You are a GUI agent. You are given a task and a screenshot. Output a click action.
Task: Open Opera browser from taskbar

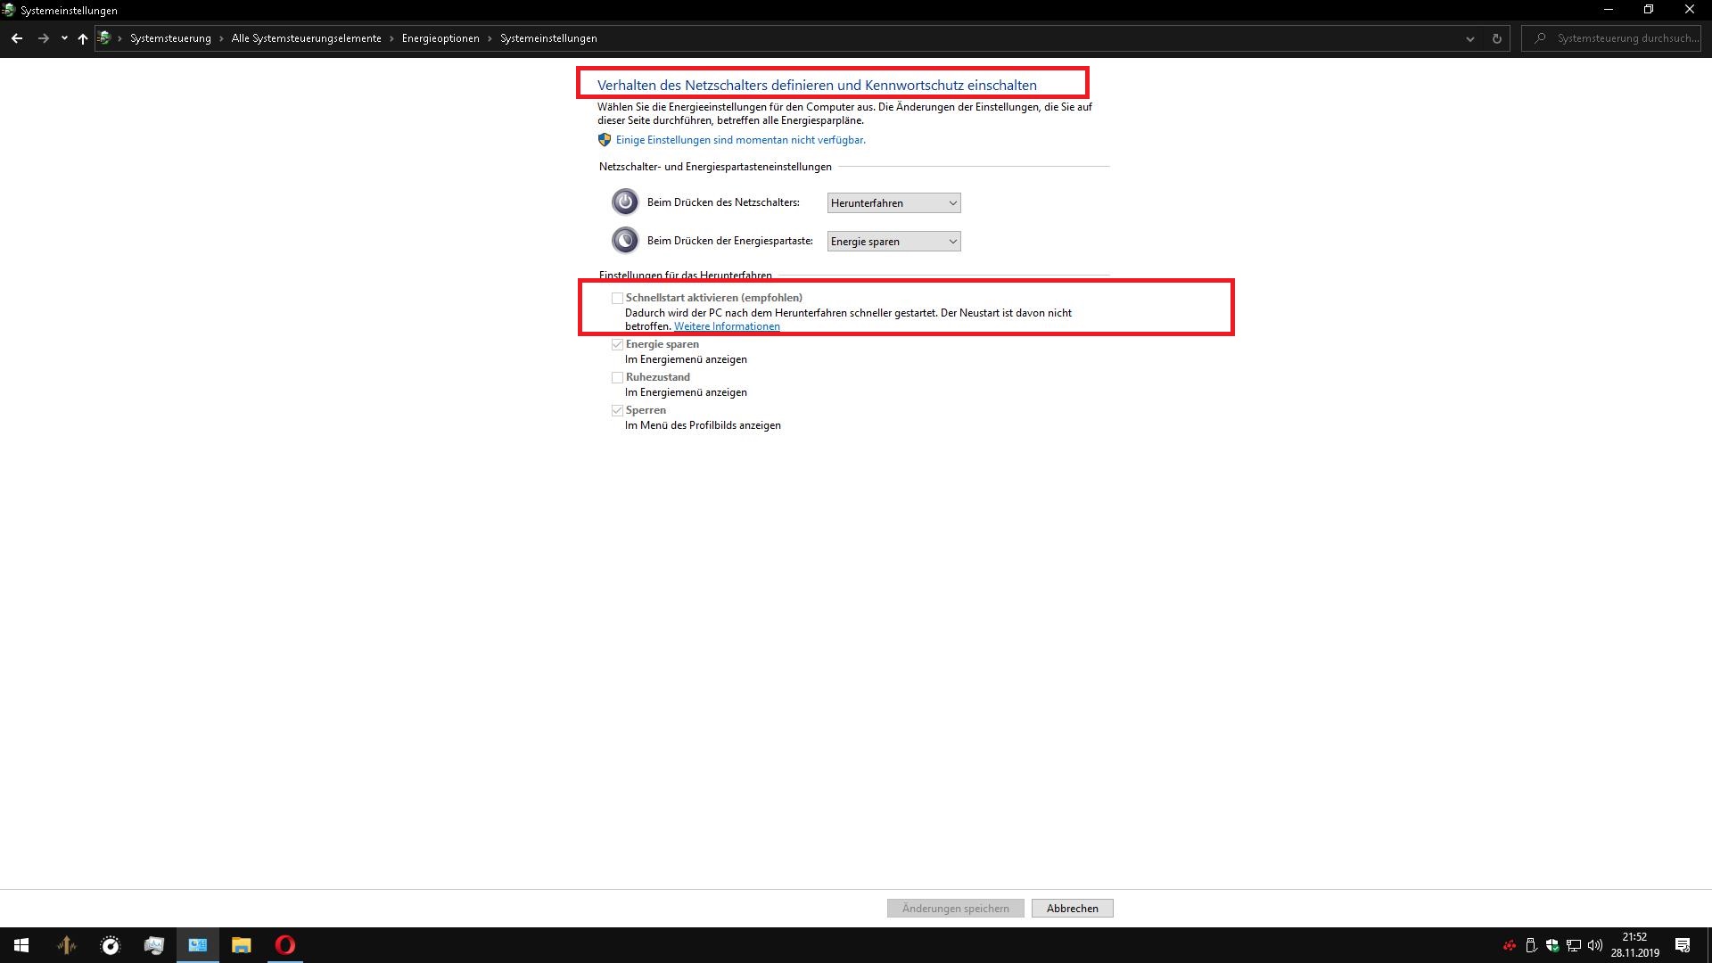(x=285, y=945)
